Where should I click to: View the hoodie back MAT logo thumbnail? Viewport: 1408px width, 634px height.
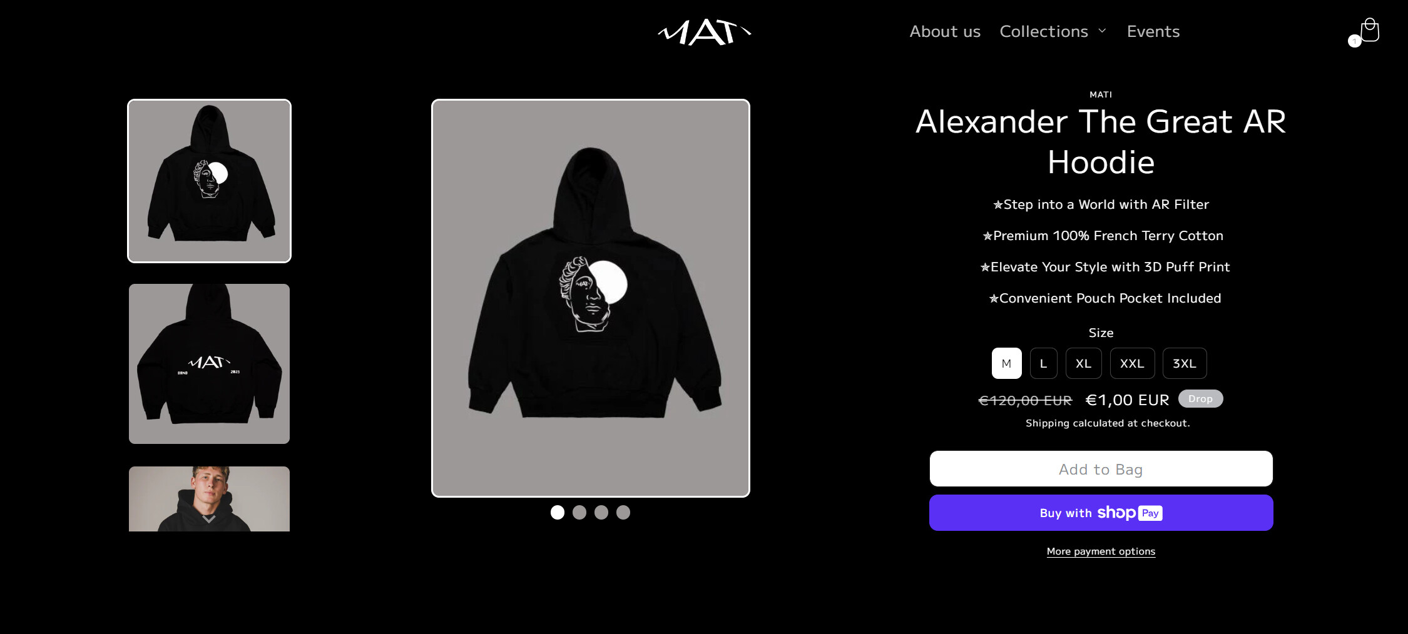pos(209,364)
